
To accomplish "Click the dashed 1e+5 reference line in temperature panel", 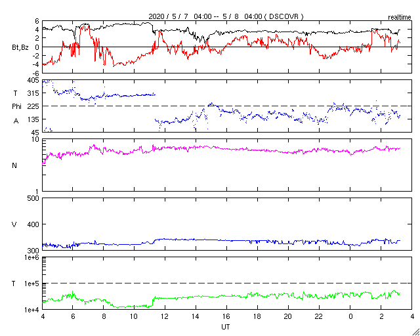I will (227, 283).
